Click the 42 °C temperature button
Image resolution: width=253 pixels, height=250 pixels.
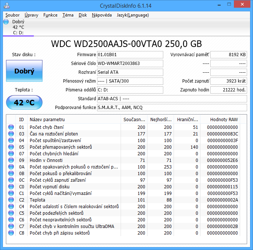[24, 102]
